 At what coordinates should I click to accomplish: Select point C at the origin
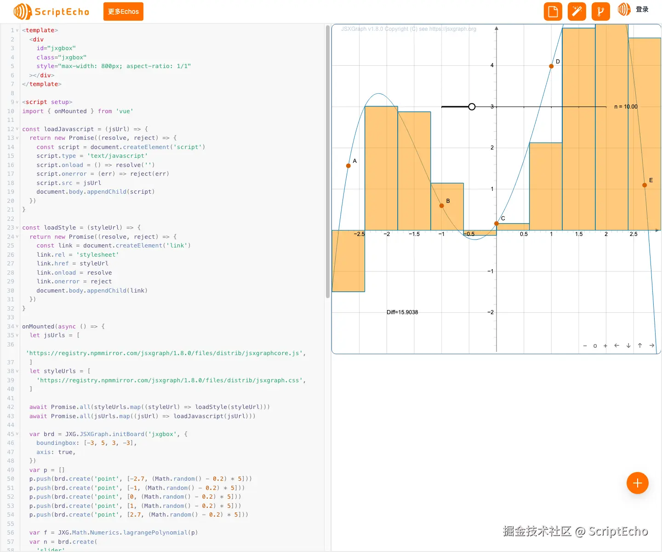point(496,224)
